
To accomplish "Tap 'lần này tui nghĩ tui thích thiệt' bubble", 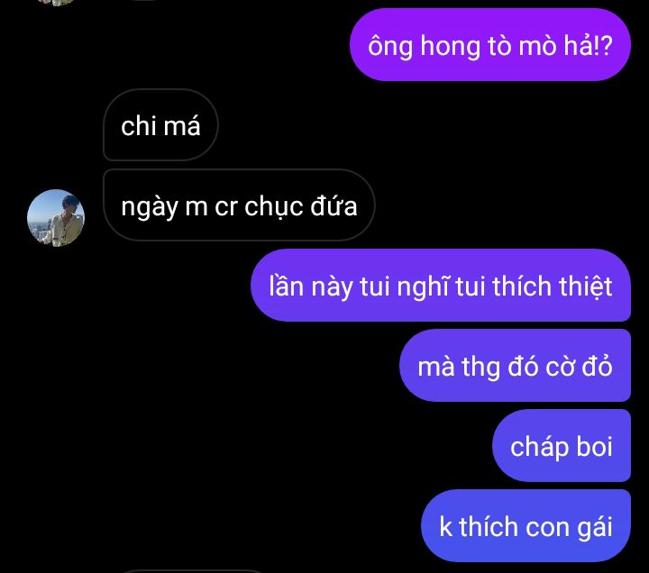I will click(x=441, y=285).
